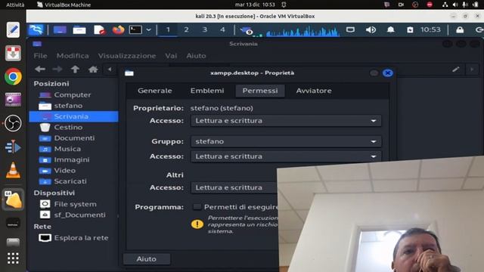The height and width of the screenshot is (272, 484).
Task: Open the Kali dragon applications menu
Action: [36, 29]
